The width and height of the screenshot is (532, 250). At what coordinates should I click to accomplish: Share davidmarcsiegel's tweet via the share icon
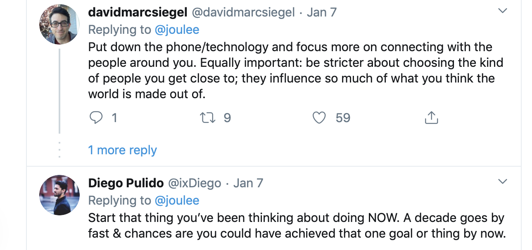click(x=431, y=118)
